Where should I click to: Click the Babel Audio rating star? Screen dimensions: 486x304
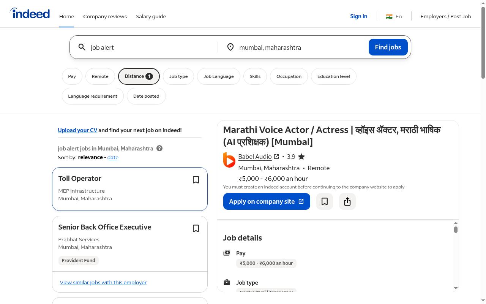(301, 157)
